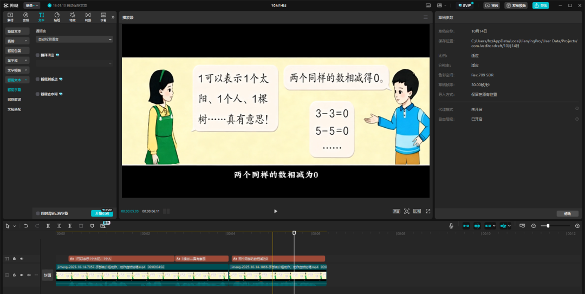Click the 审阅 review button
585x294 pixels.
492,5
